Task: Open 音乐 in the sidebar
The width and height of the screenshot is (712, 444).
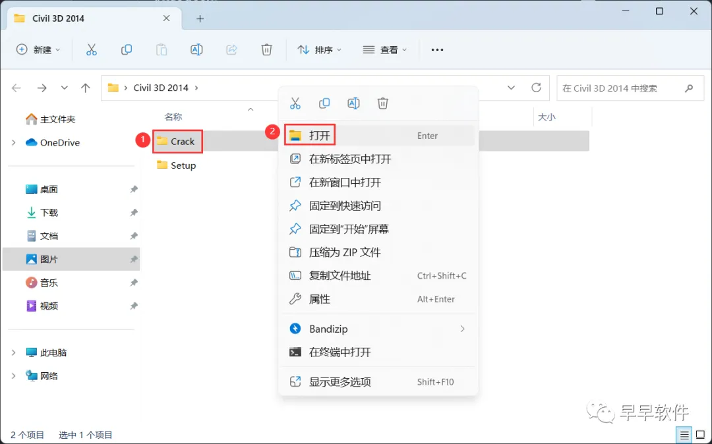Action: point(42,283)
